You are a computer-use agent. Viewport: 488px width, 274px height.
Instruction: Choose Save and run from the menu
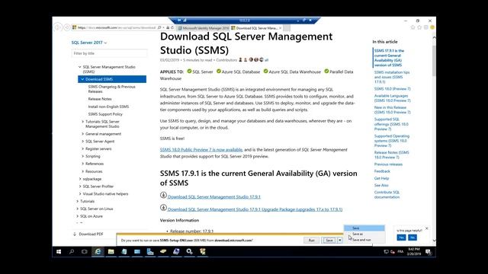364,240
